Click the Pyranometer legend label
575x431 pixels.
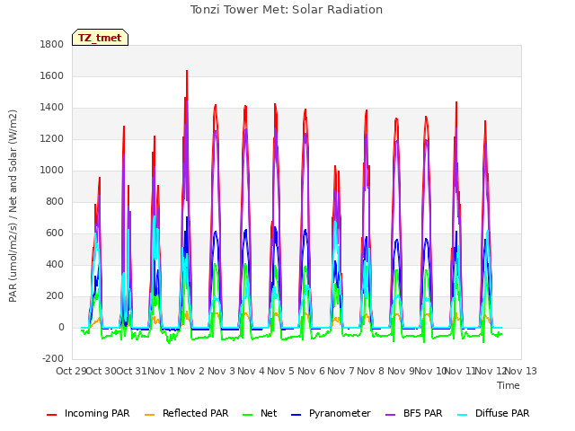pyautogui.click(x=340, y=413)
